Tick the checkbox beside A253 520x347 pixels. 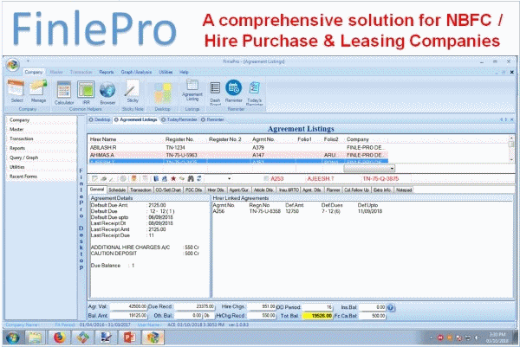[x=266, y=178]
